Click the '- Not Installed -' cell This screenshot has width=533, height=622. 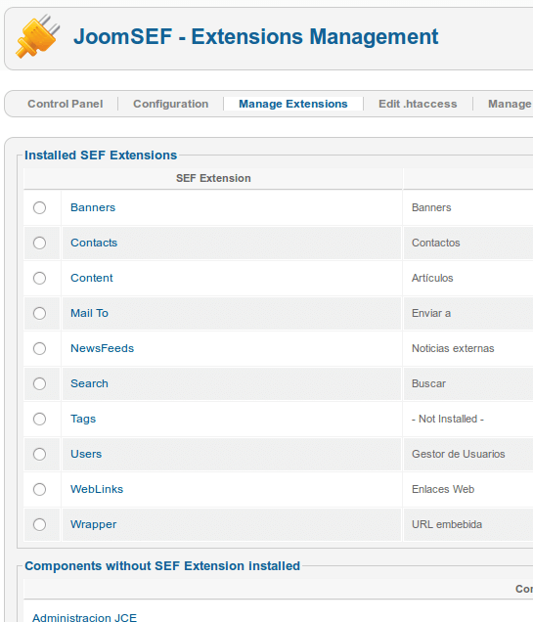[x=448, y=419]
